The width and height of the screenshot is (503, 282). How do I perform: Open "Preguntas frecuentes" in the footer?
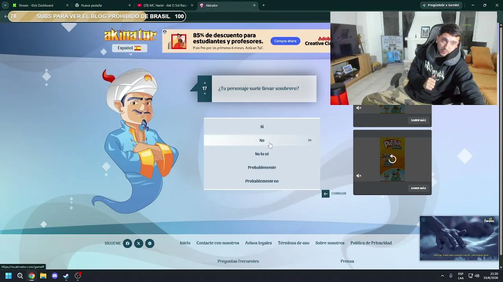[238, 261]
